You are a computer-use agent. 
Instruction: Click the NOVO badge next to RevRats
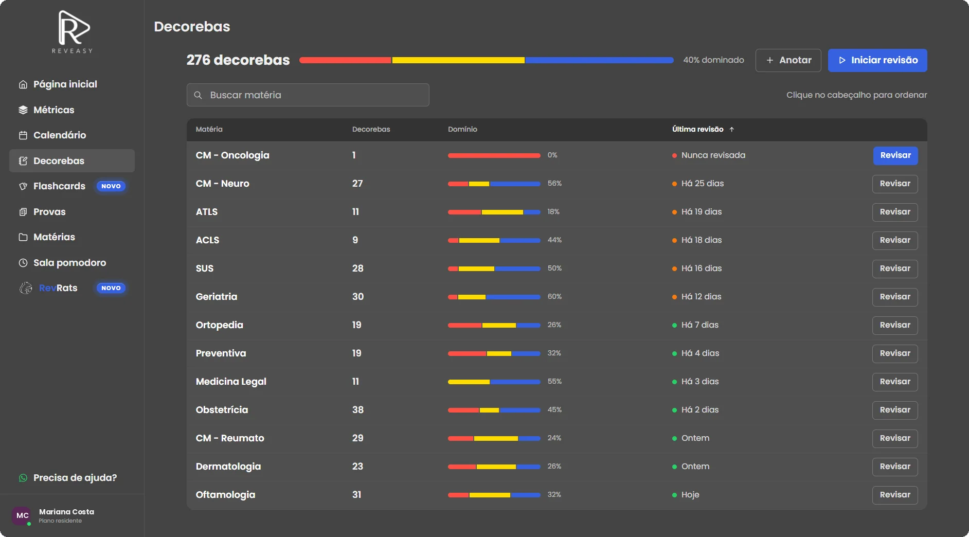point(111,288)
